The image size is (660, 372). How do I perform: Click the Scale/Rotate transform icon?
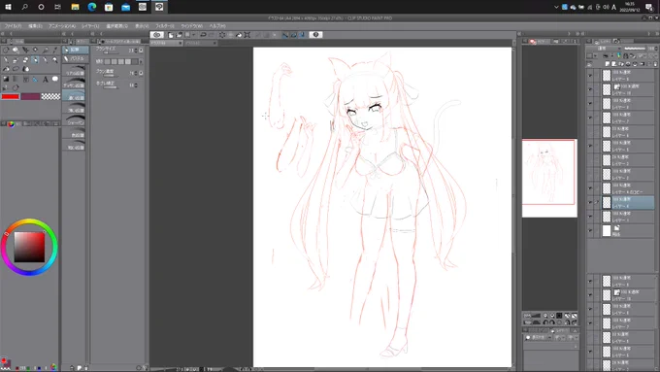pyautogui.click(x=247, y=35)
